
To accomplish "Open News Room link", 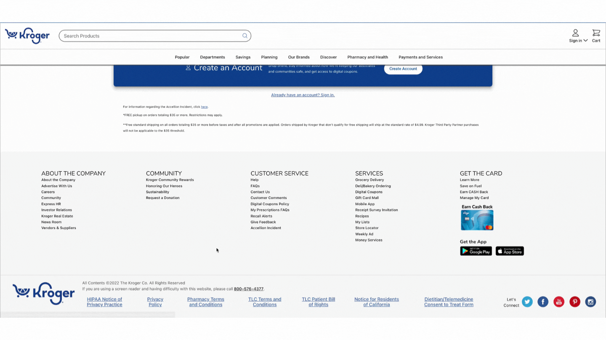I will coord(51,222).
